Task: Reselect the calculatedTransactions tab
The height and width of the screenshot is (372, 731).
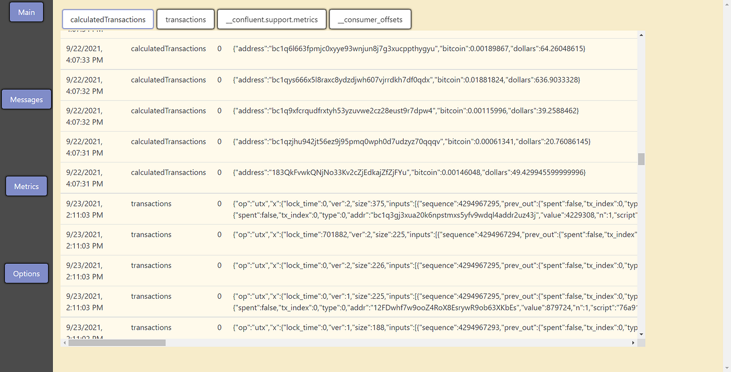Action: point(108,18)
